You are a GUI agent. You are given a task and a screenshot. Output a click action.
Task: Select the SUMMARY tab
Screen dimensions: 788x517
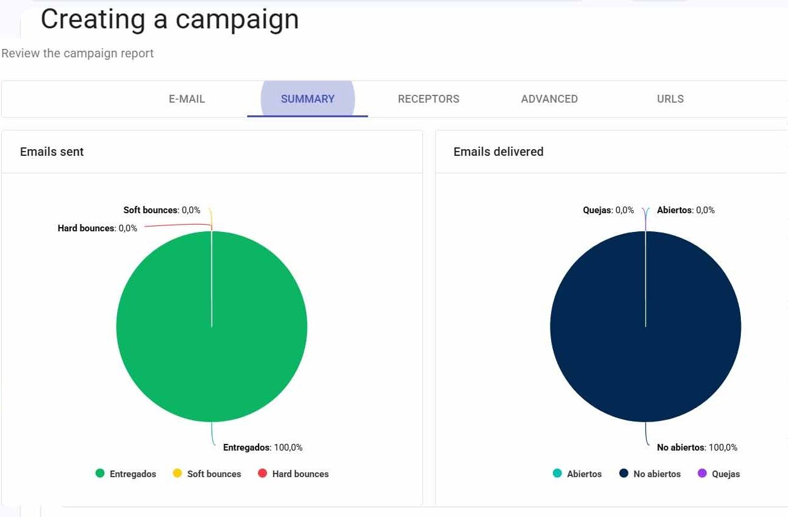pyautogui.click(x=308, y=99)
